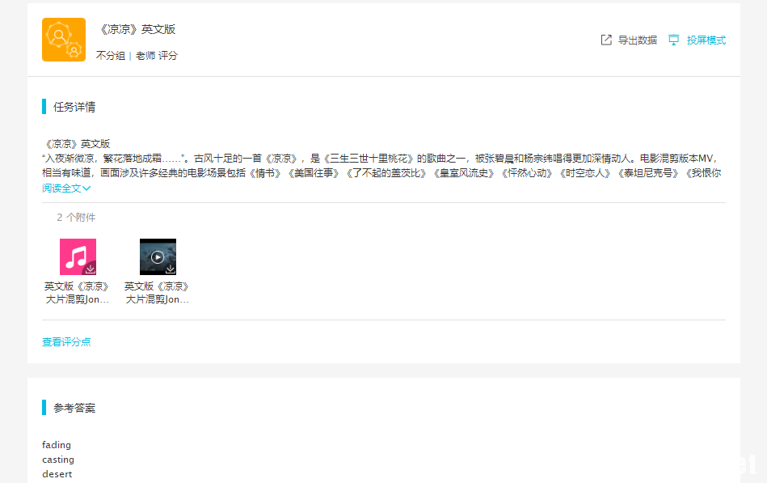The image size is (767, 483).
Task: Click the music attachment's file name
Action: click(77, 293)
